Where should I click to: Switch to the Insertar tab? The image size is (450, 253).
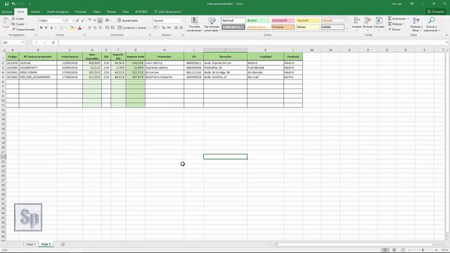tap(36, 12)
